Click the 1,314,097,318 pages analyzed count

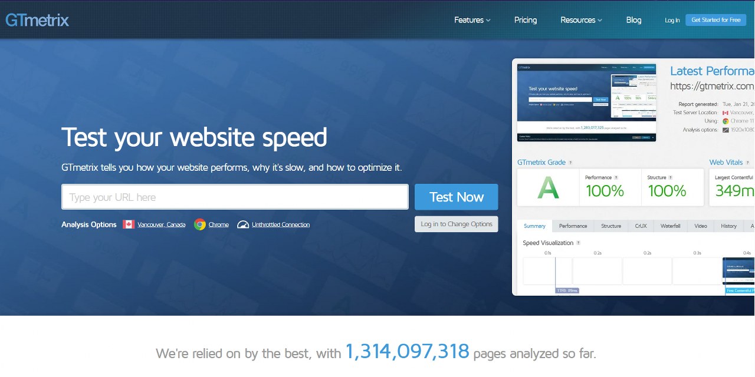pyautogui.click(x=407, y=352)
